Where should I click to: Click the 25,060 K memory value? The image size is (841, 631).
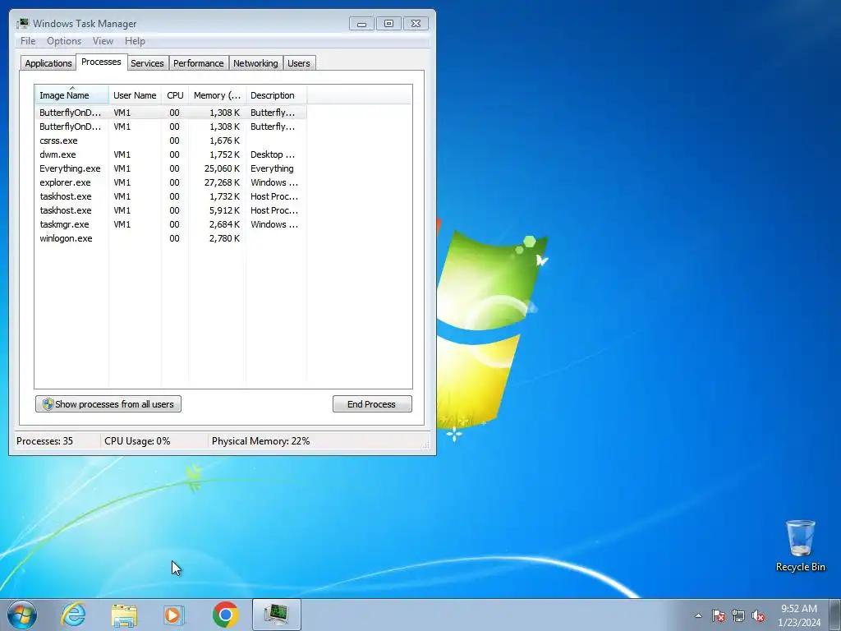222,168
